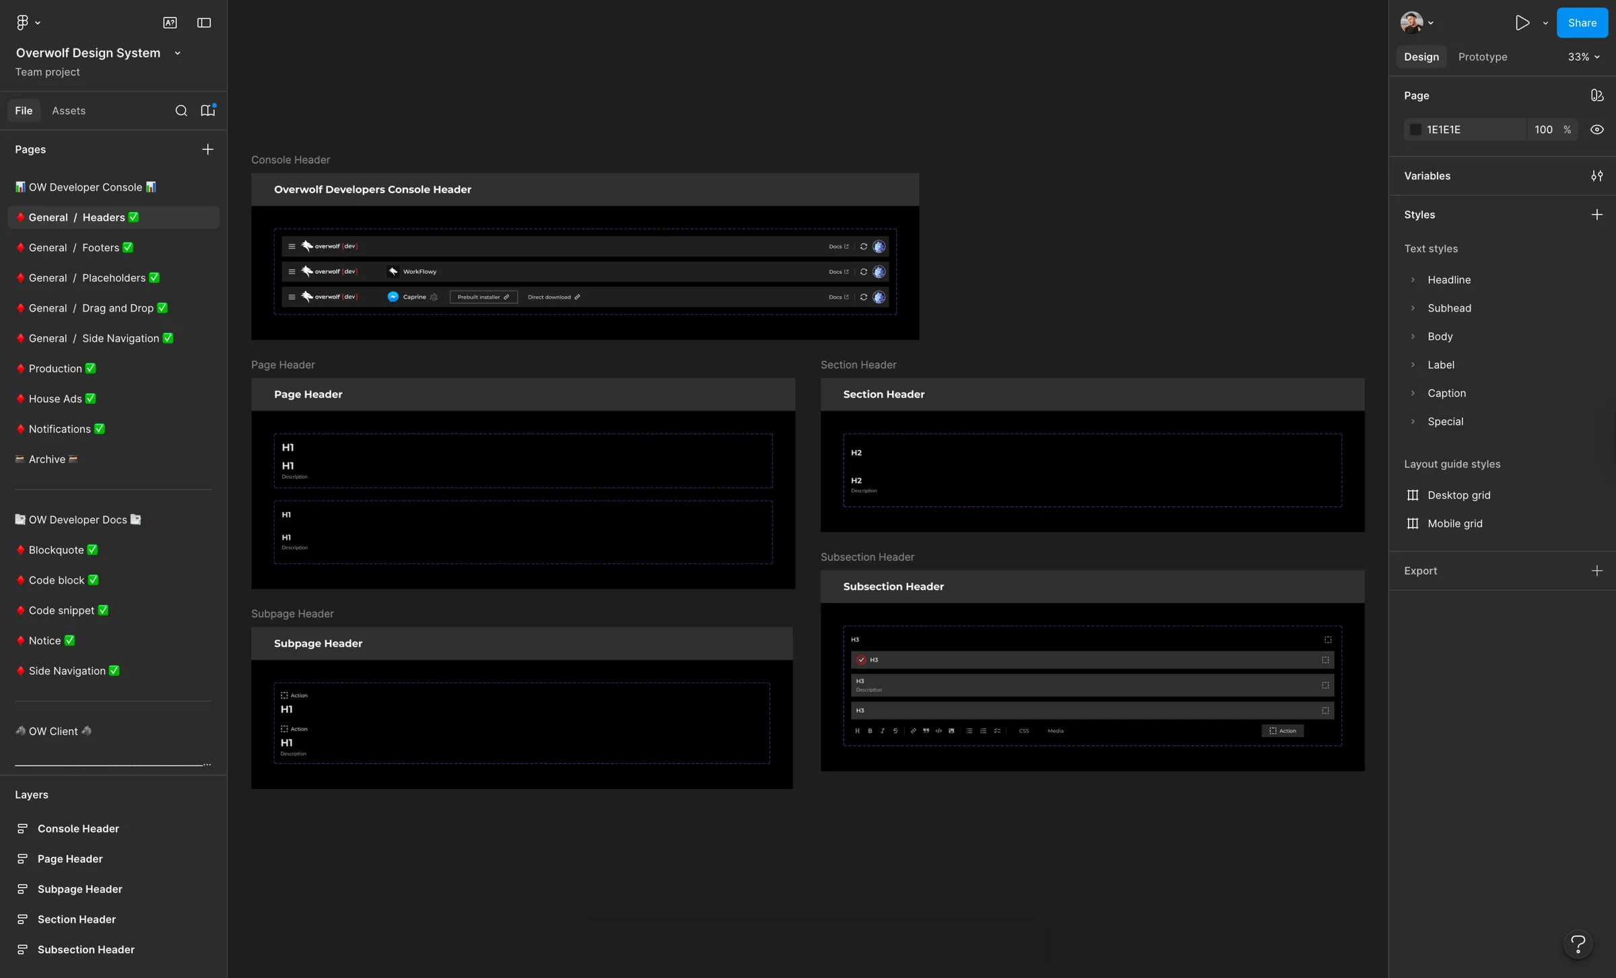This screenshot has width=1616, height=978.
Task: Open Overwolf Design System file name dropdown
Action: coord(177,53)
